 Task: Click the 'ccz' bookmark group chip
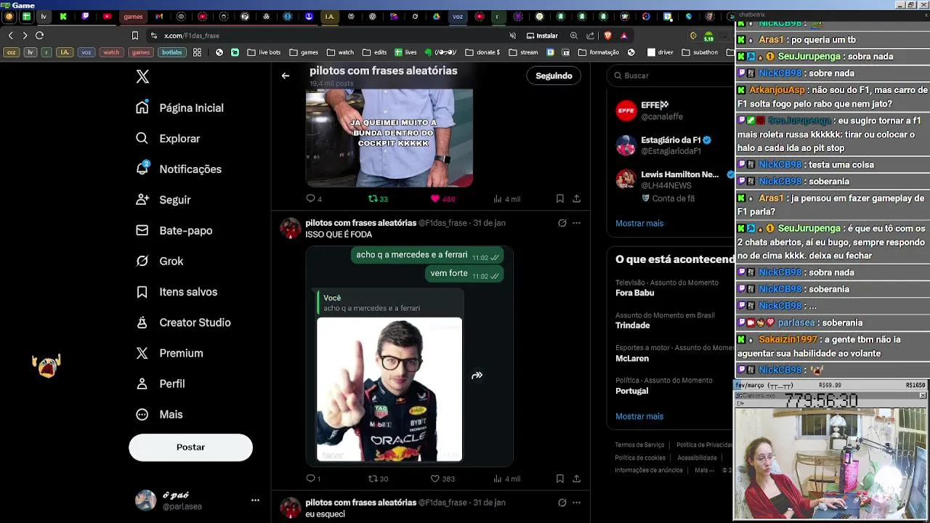[x=11, y=52]
